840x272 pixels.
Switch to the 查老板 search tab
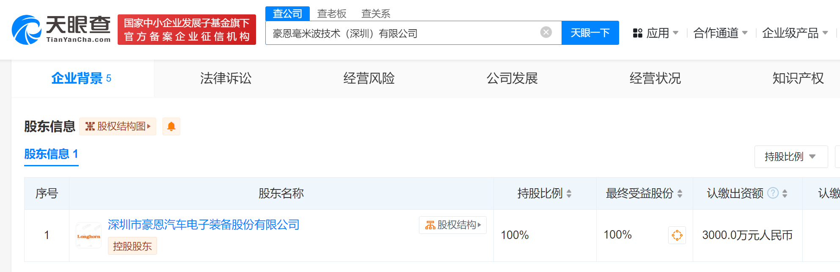click(332, 14)
